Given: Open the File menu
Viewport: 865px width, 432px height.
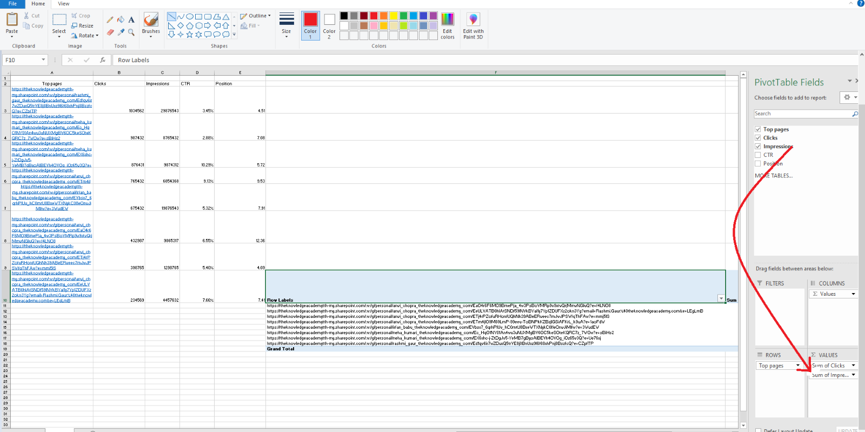Looking at the screenshot, I should point(12,4).
